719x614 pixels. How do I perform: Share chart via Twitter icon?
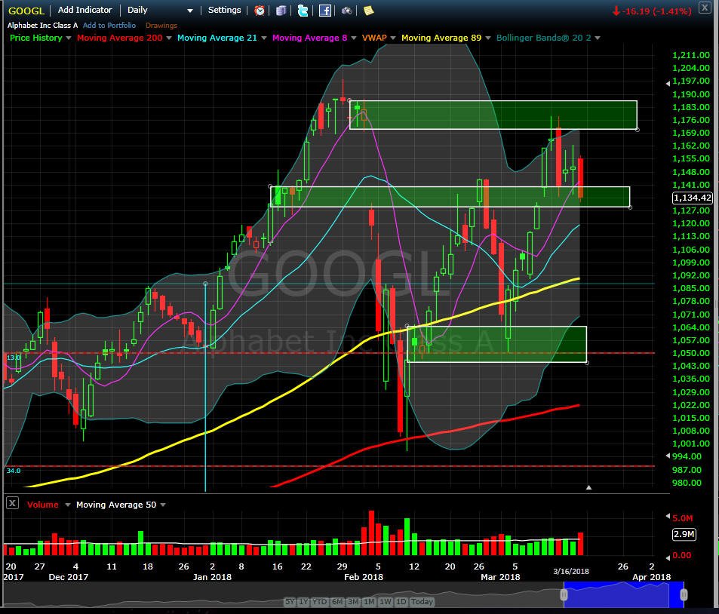click(303, 10)
